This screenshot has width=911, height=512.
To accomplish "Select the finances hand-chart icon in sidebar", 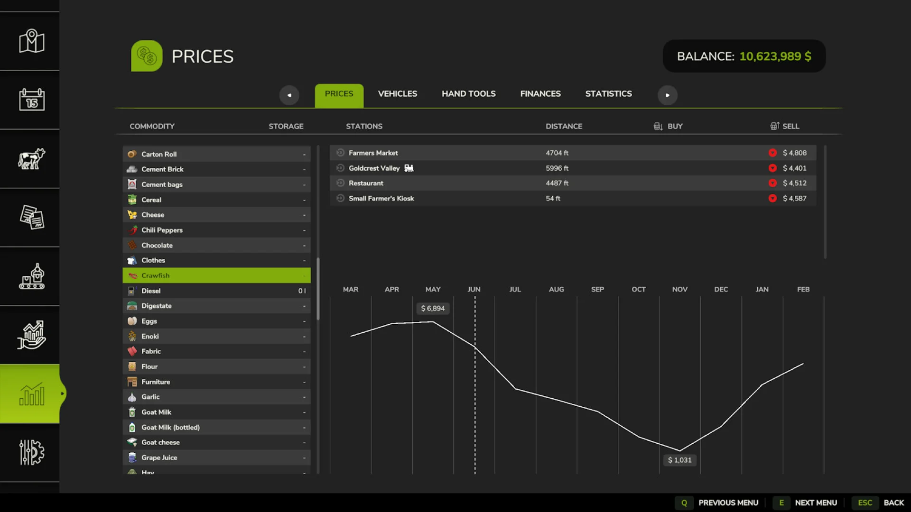I will click(x=30, y=335).
